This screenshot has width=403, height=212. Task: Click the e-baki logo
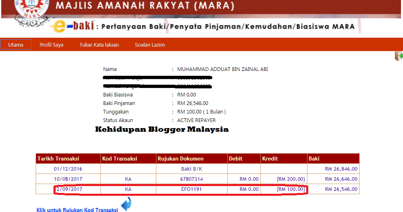[73, 26]
